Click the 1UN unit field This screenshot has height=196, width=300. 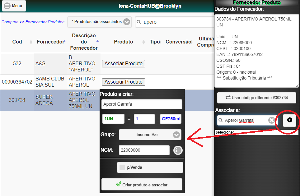tap(113, 119)
